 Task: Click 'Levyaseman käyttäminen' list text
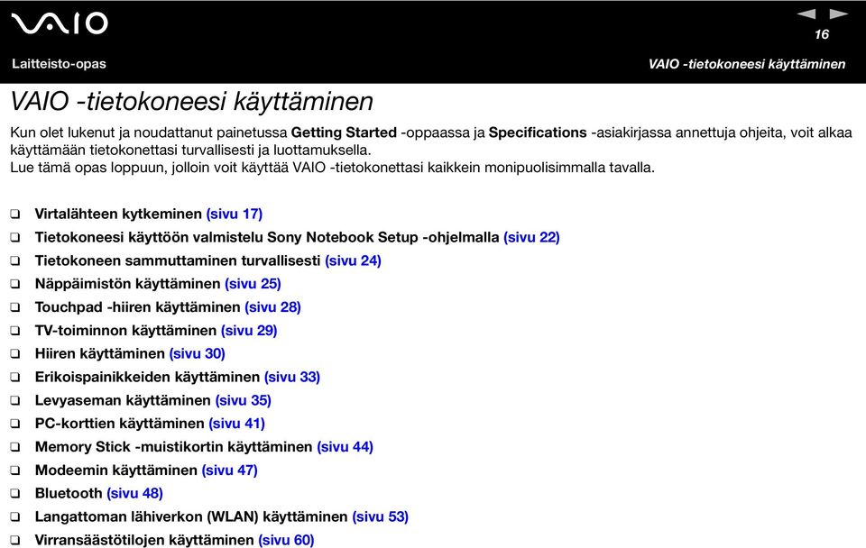123,400
